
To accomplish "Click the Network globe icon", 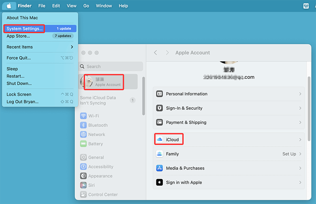I will coord(83,134).
